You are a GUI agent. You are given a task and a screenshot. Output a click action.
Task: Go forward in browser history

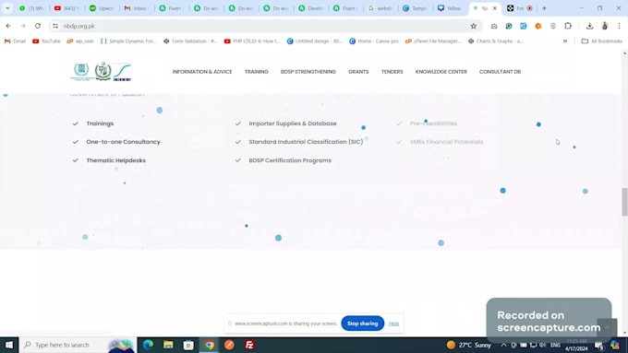[23, 26]
